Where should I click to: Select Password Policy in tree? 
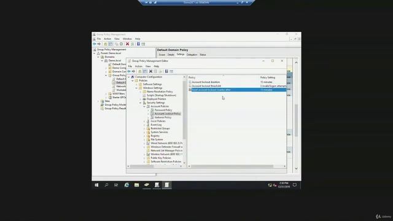click(x=163, y=110)
